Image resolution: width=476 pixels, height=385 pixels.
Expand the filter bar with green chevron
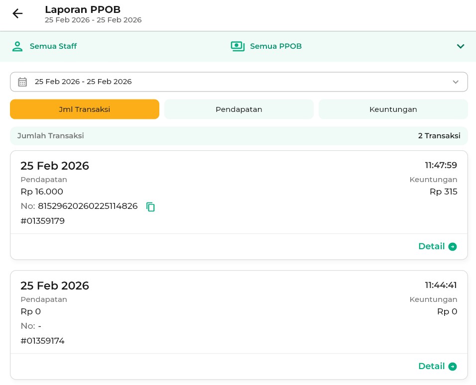pos(461,46)
